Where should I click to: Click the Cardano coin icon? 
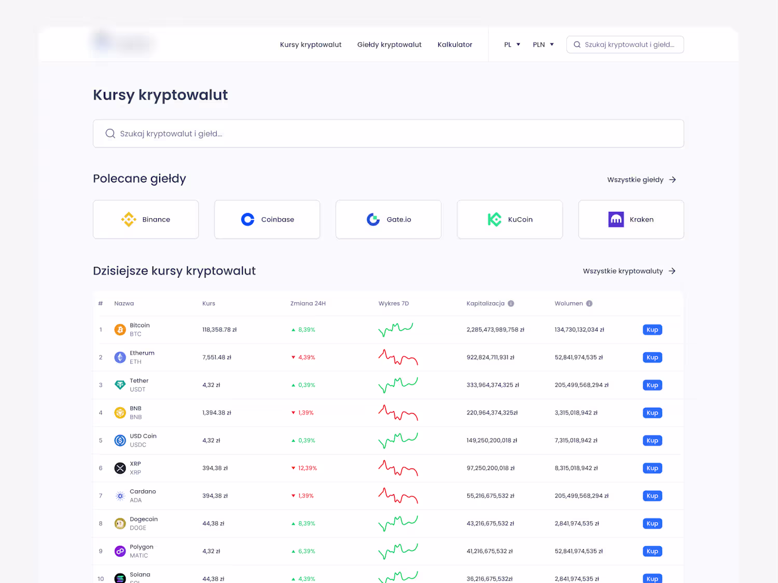tap(120, 496)
